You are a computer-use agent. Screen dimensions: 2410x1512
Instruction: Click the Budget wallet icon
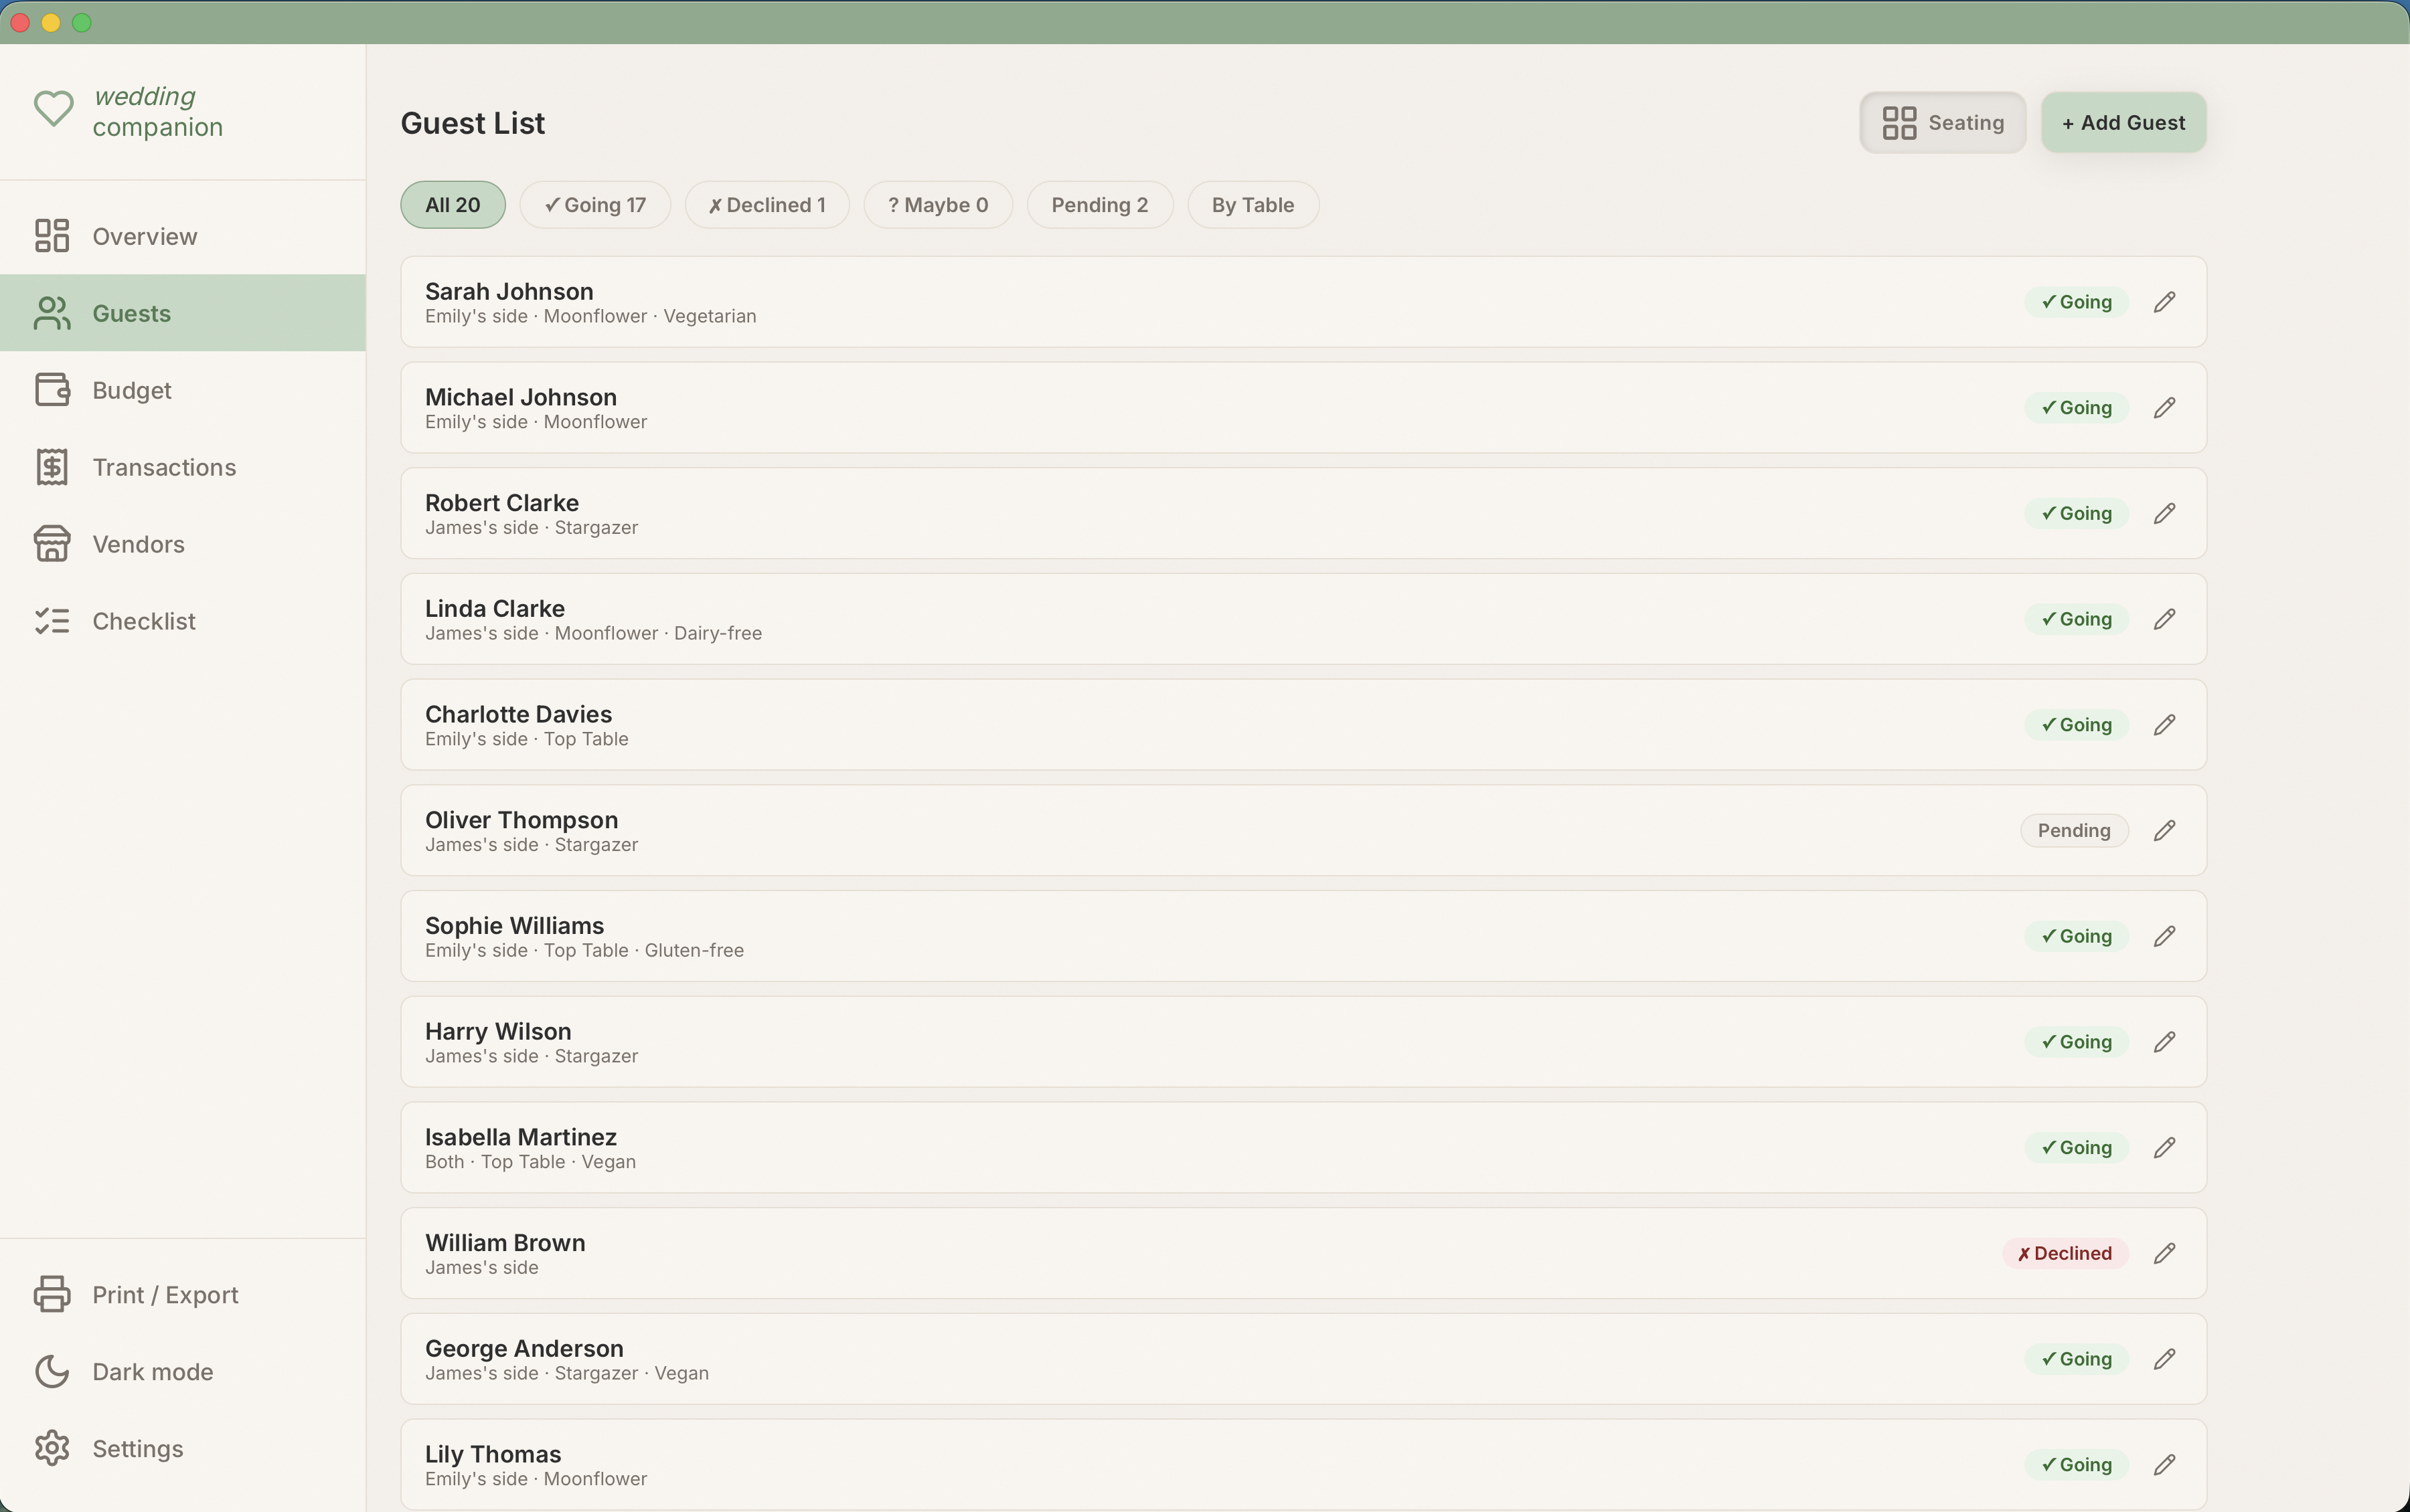pyautogui.click(x=52, y=390)
